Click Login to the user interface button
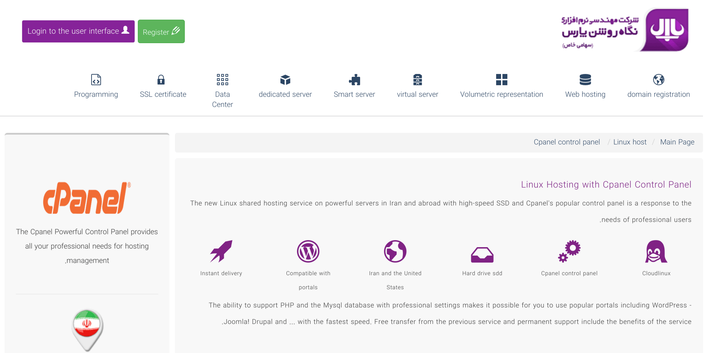Viewport: 717px width, 353px height. coord(78,31)
